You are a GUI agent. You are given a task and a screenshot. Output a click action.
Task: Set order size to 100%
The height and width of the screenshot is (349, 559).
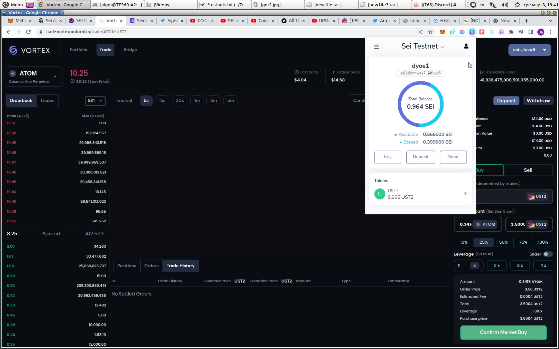(543, 242)
